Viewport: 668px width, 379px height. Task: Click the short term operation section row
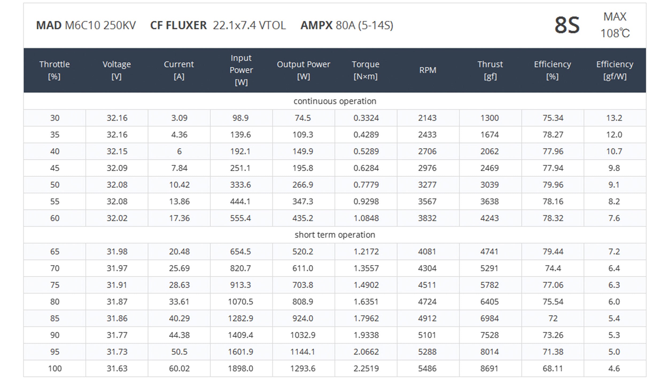click(335, 235)
